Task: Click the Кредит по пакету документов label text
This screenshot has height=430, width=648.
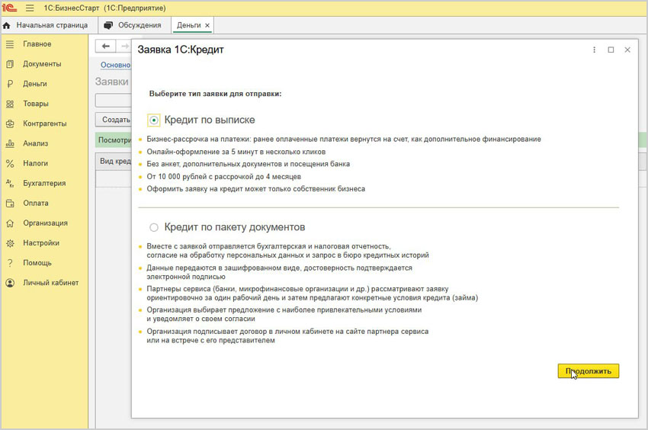Action: pos(235,227)
